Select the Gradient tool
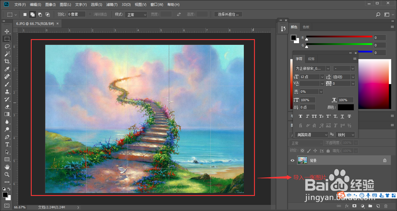This screenshot has height=211, width=397. click(x=7, y=114)
